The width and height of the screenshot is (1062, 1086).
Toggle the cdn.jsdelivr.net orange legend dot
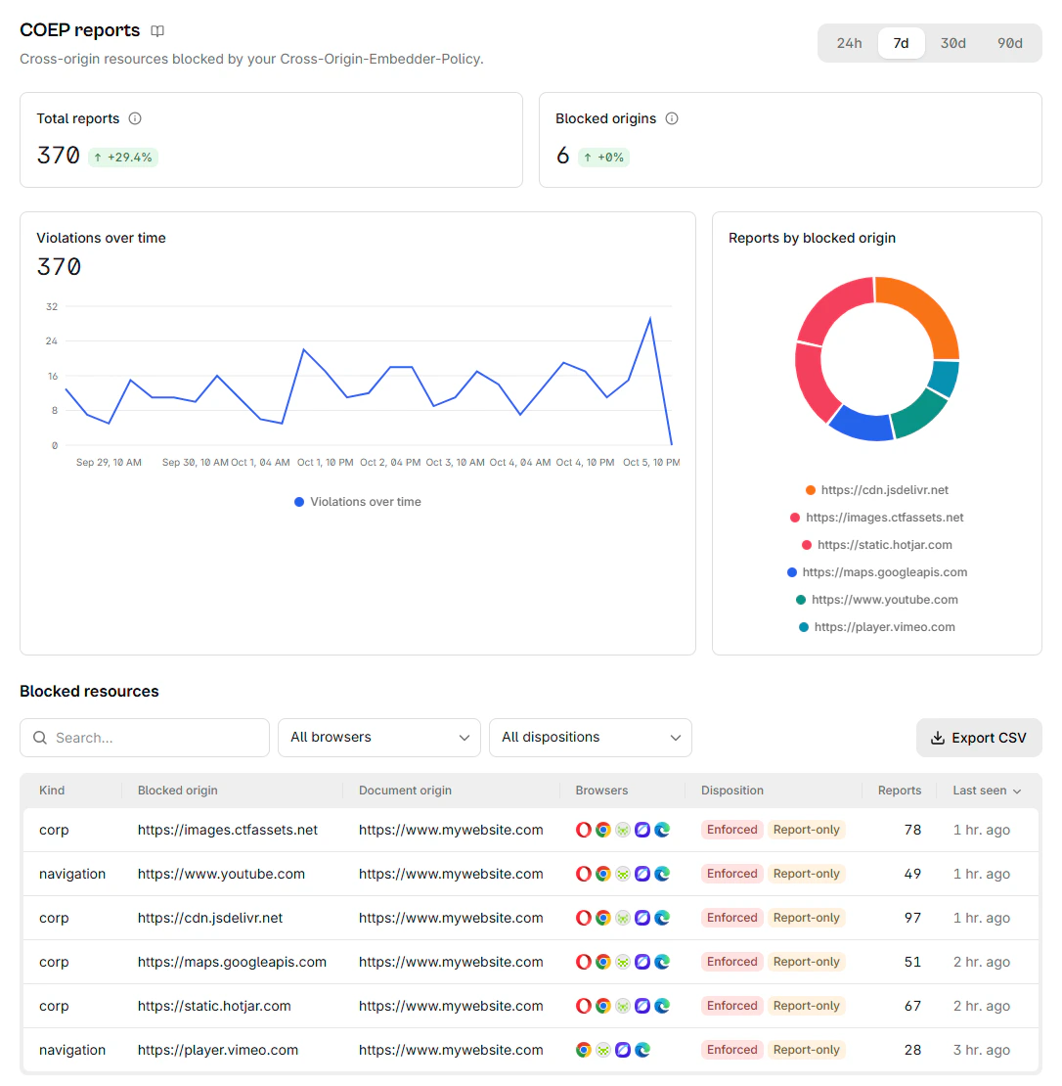tap(811, 490)
